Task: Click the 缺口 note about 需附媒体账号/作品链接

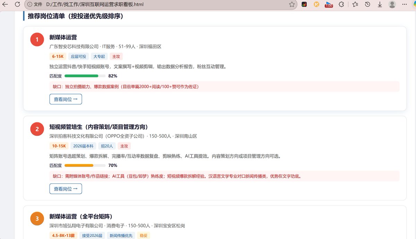Action: 224,176
